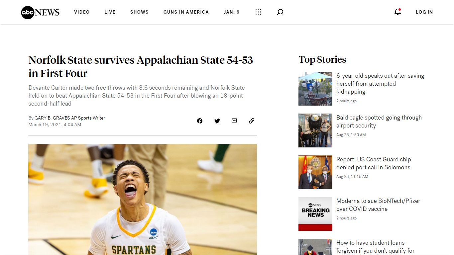Image resolution: width=454 pixels, height=255 pixels.
Task: Click the Top Stories heading
Action: (322, 59)
